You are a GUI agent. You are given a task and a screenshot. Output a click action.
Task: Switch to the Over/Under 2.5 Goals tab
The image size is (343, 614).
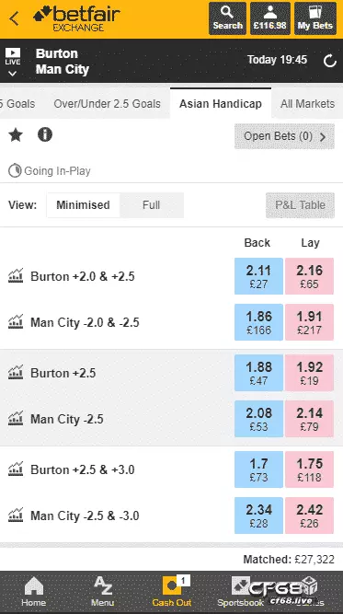[108, 104]
